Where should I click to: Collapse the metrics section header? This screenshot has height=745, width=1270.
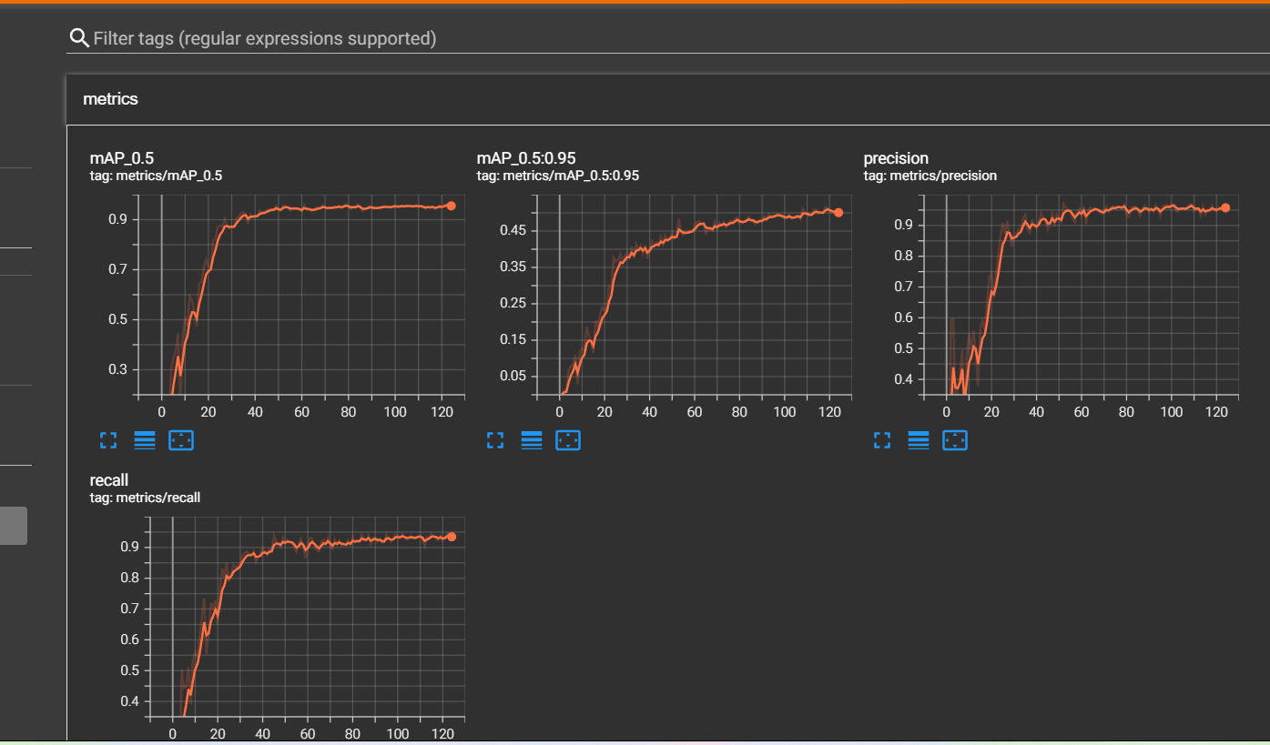[x=667, y=99]
